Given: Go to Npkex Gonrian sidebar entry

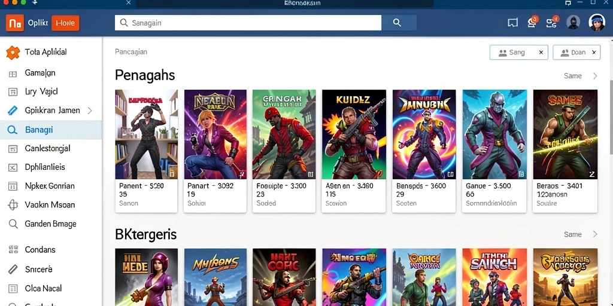Looking at the screenshot, I should click(x=50, y=186).
